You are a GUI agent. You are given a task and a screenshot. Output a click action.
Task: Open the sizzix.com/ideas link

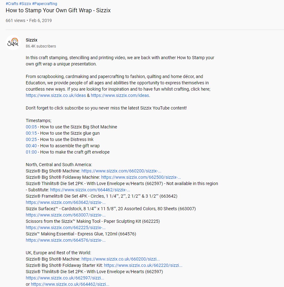coord(120,95)
